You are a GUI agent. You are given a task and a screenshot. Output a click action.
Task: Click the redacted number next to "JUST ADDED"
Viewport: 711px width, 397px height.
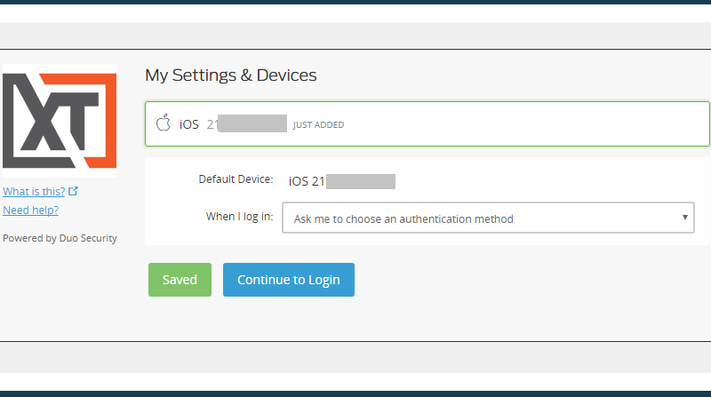(252, 123)
